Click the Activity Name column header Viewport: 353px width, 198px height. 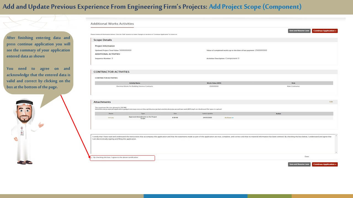point(135,83)
